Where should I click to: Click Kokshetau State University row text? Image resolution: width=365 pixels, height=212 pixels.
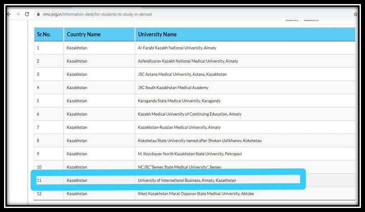coord(199,141)
